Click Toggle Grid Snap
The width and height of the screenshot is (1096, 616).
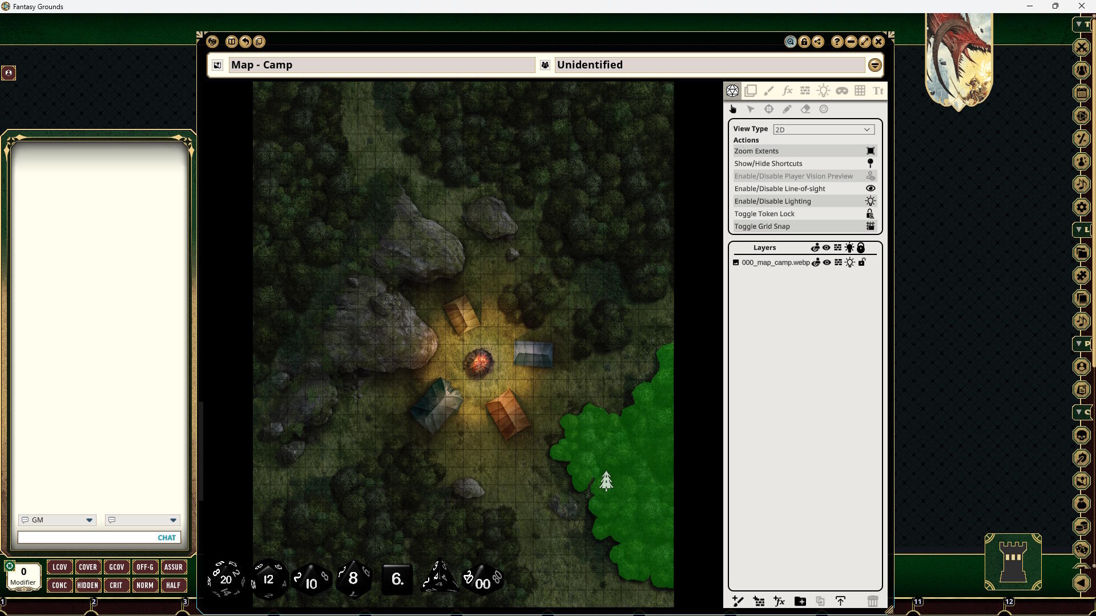[805, 226]
